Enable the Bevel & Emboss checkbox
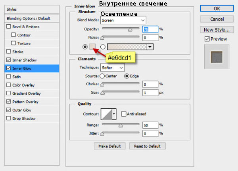Image resolution: width=238 pixels, height=171 pixels. [x=9, y=27]
